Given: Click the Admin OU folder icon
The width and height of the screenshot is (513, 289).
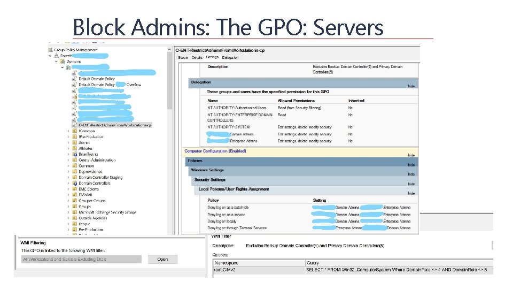Looking at the screenshot, I should click(x=75, y=142).
